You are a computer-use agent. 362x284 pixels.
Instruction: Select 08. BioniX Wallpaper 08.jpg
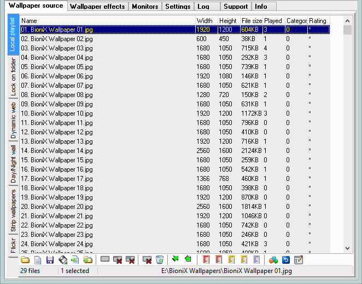pos(175,95)
